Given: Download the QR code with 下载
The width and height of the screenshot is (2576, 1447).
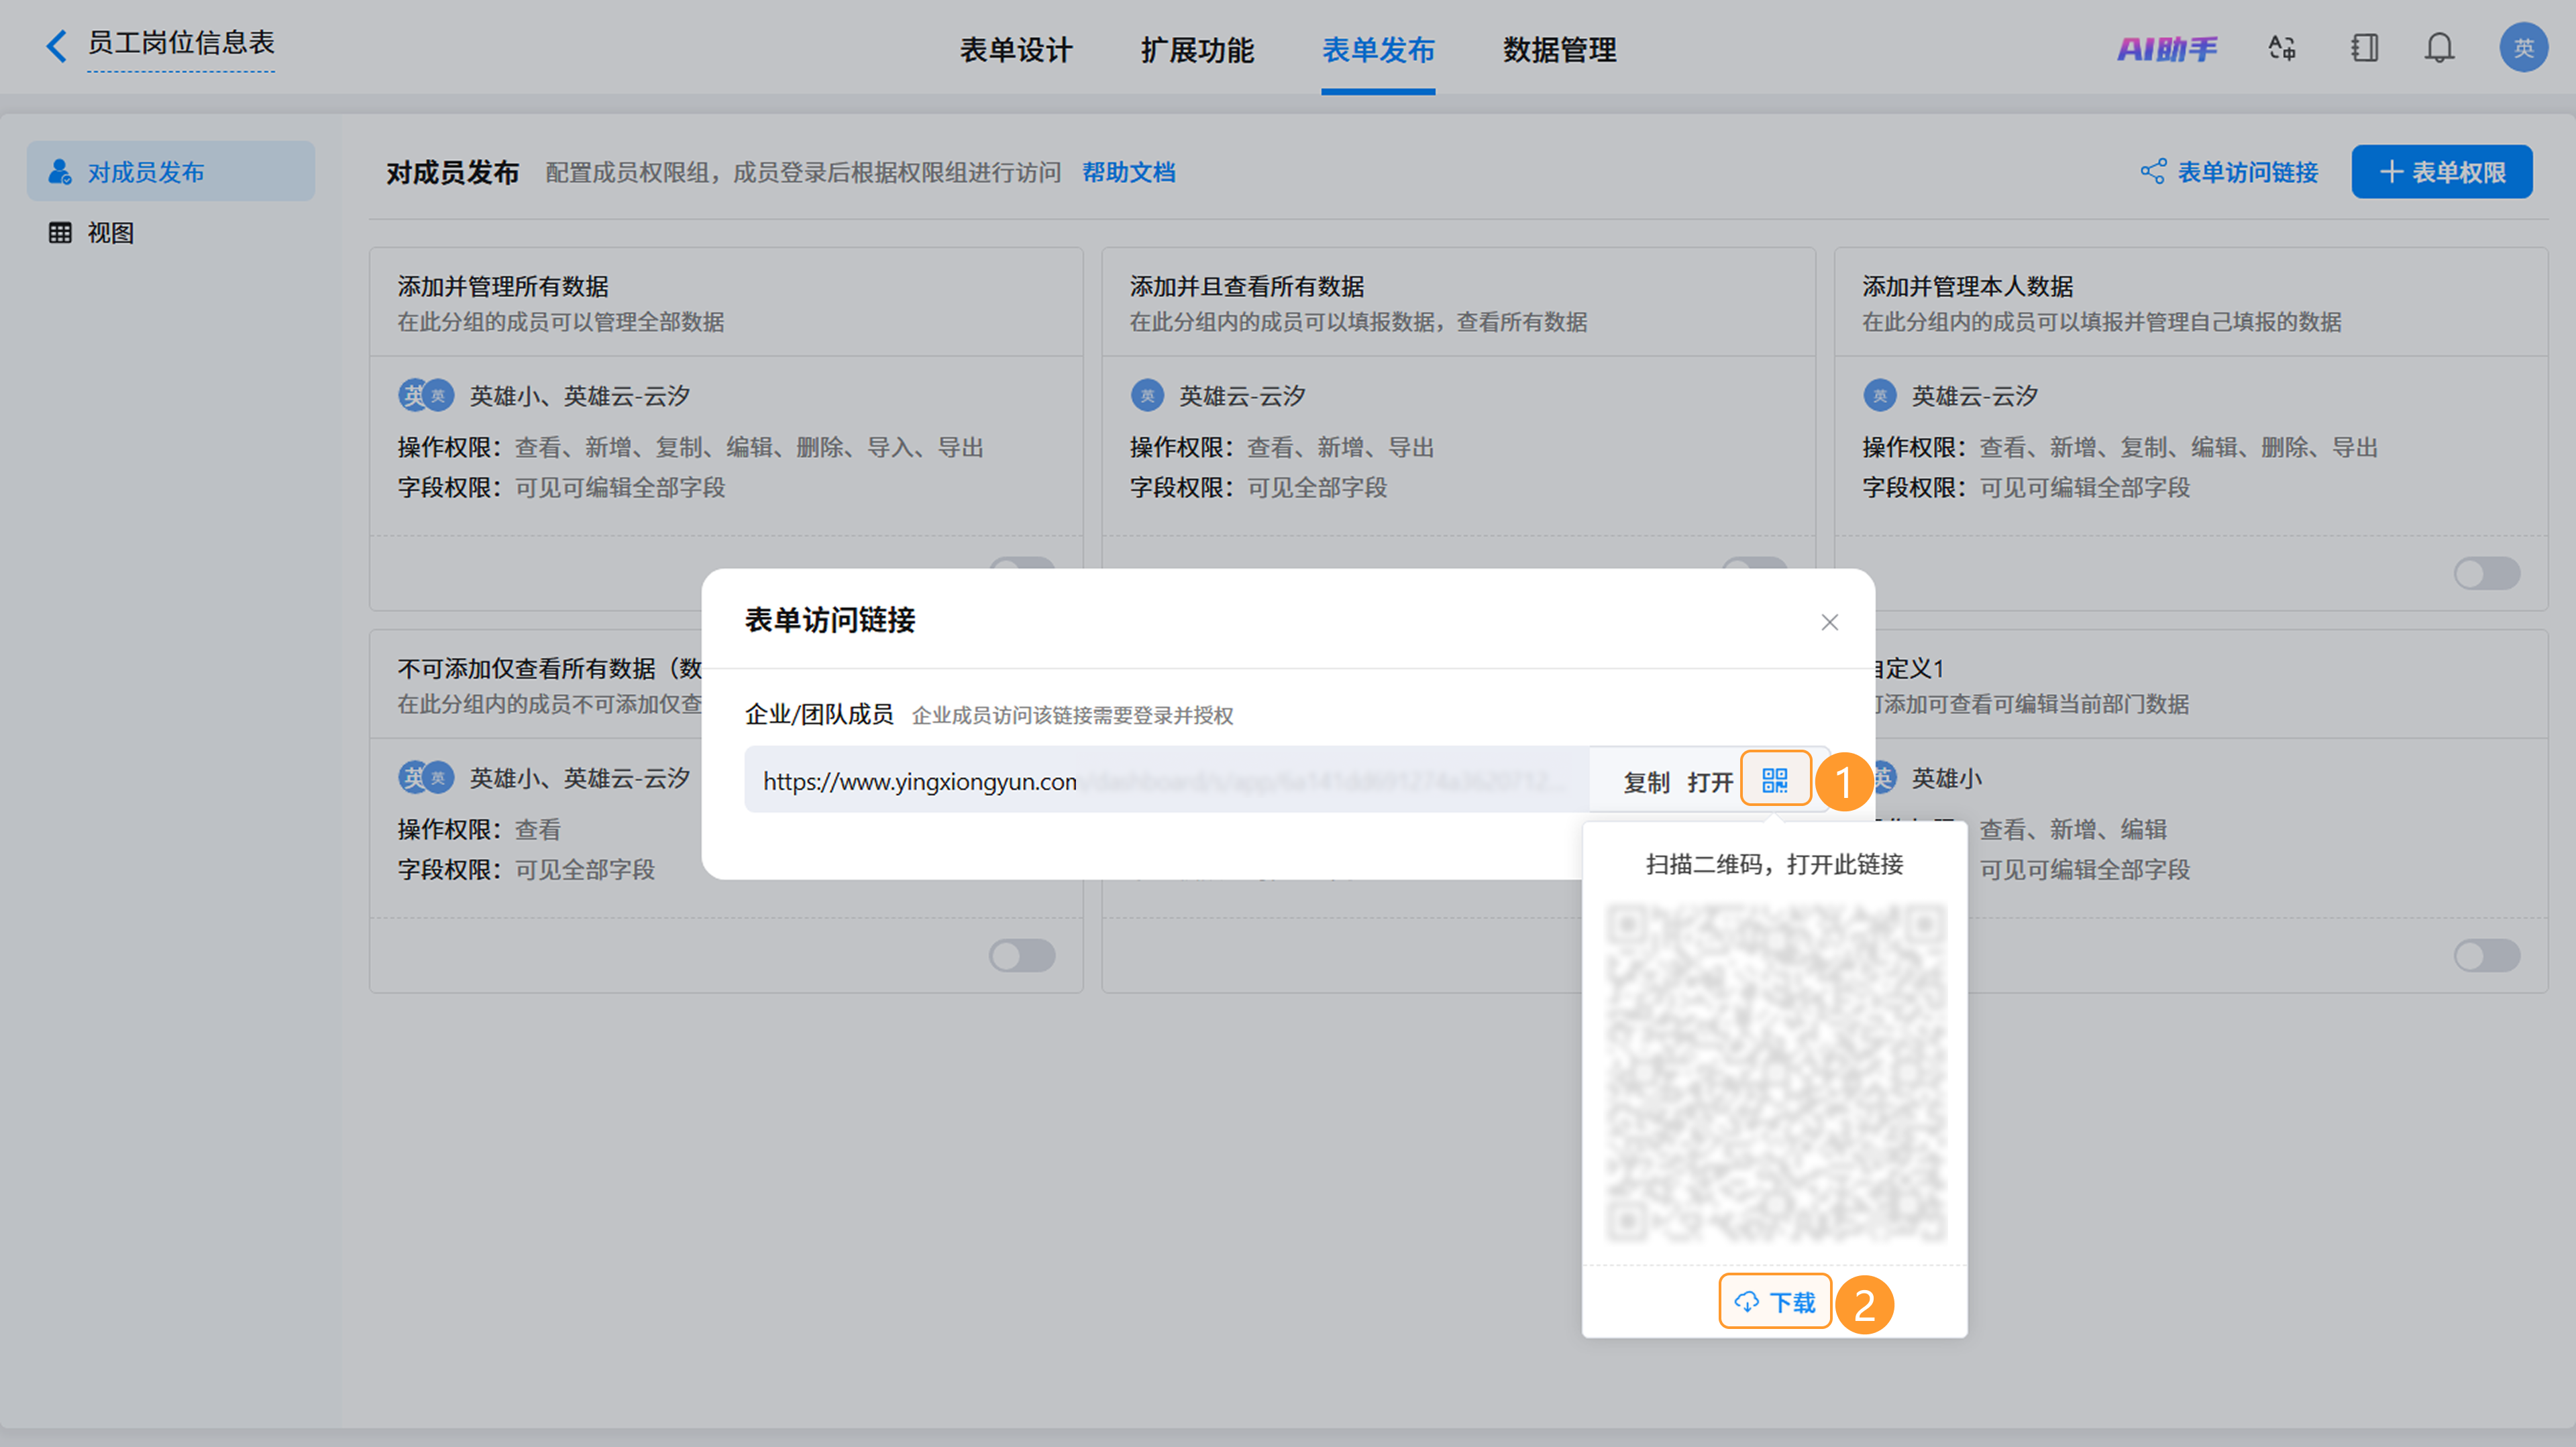Looking at the screenshot, I should pyautogui.click(x=1775, y=1301).
